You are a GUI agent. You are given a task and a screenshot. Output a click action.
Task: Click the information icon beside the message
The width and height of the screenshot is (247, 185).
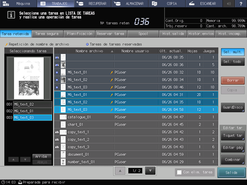(x=11, y=15)
